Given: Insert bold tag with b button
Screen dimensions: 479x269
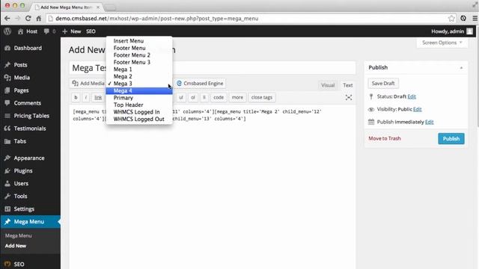Looking at the screenshot, I should pos(76,98).
